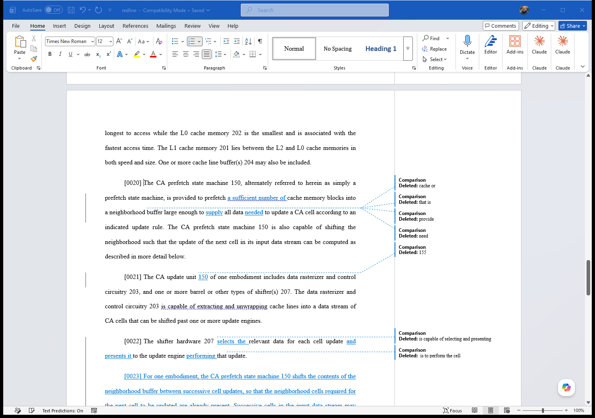Clear all formatting from selection
595x418 pixels.
(159, 41)
